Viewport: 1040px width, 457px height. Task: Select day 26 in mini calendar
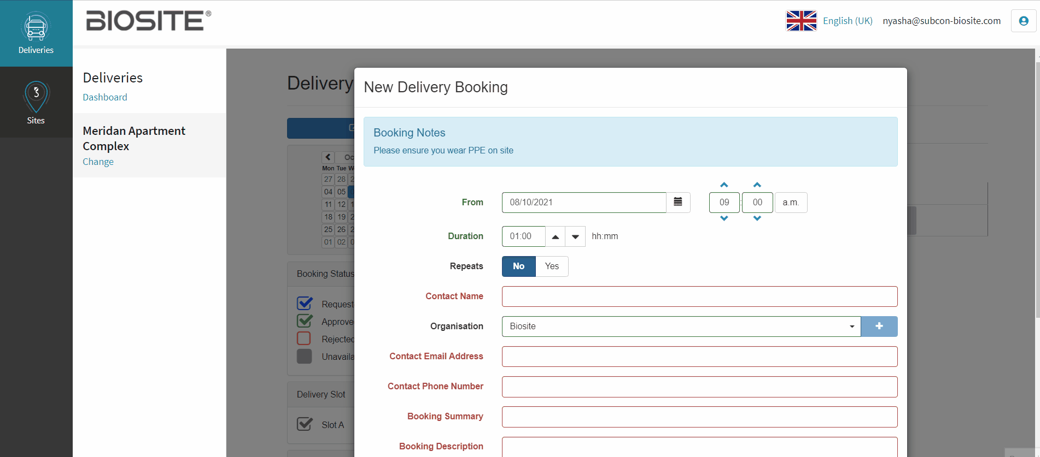pos(341,229)
